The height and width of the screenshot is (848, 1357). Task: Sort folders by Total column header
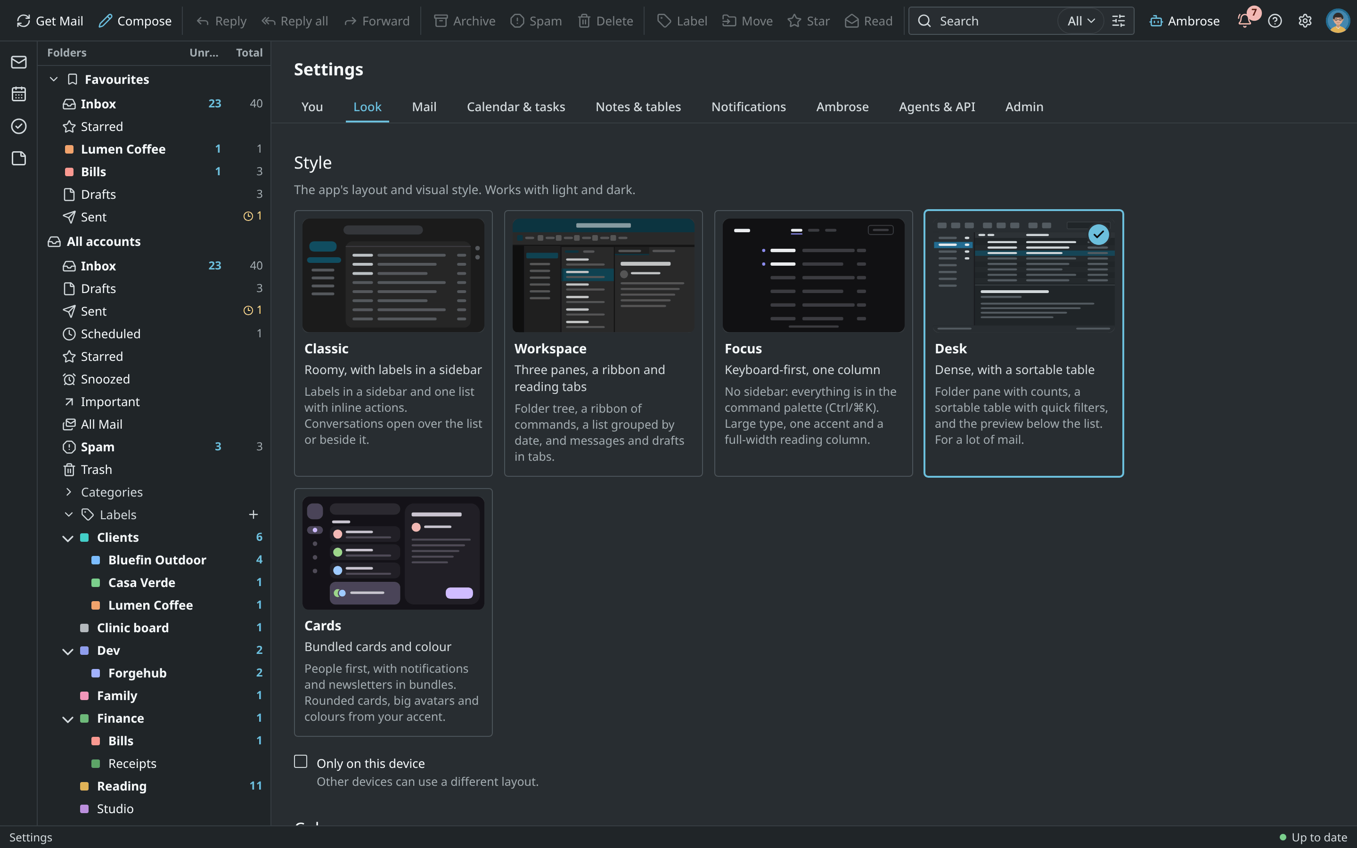(x=249, y=53)
